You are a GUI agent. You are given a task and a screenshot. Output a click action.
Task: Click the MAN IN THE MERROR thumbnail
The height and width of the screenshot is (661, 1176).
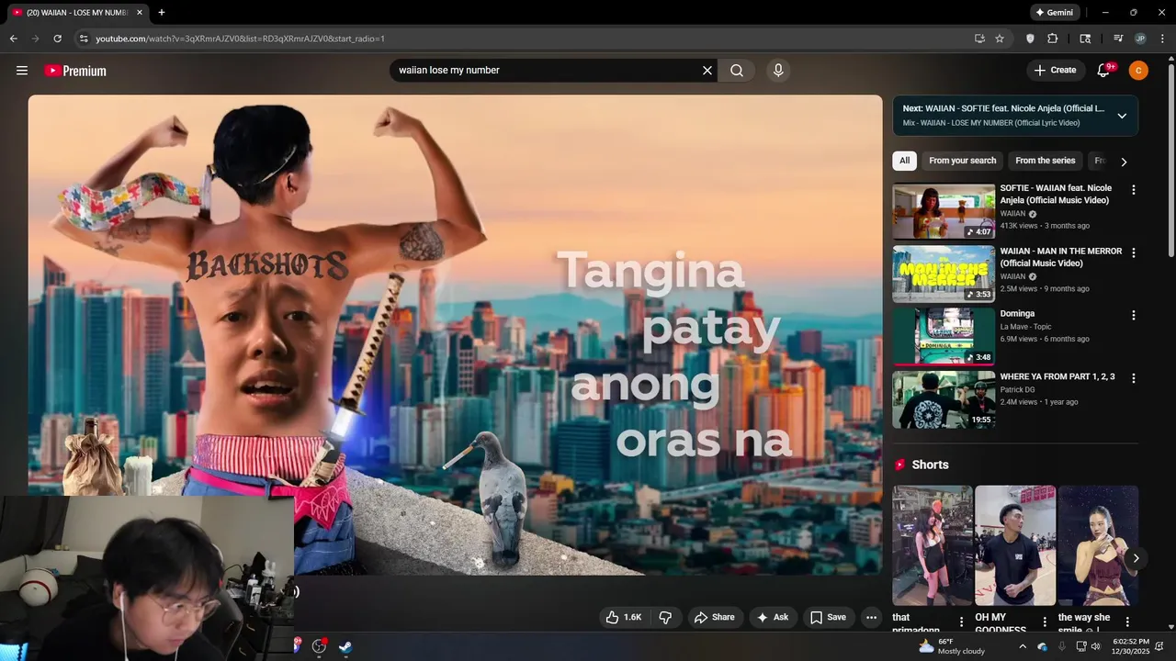tap(944, 274)
